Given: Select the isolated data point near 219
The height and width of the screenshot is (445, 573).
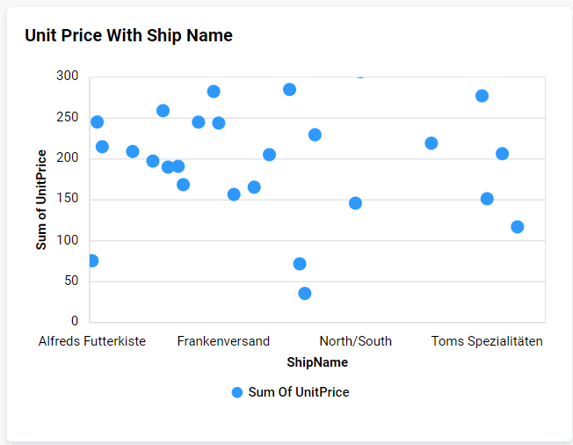Looking at the screenshot, I should coord(432,143).
